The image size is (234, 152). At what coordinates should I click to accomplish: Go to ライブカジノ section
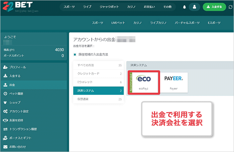[158, 23]
